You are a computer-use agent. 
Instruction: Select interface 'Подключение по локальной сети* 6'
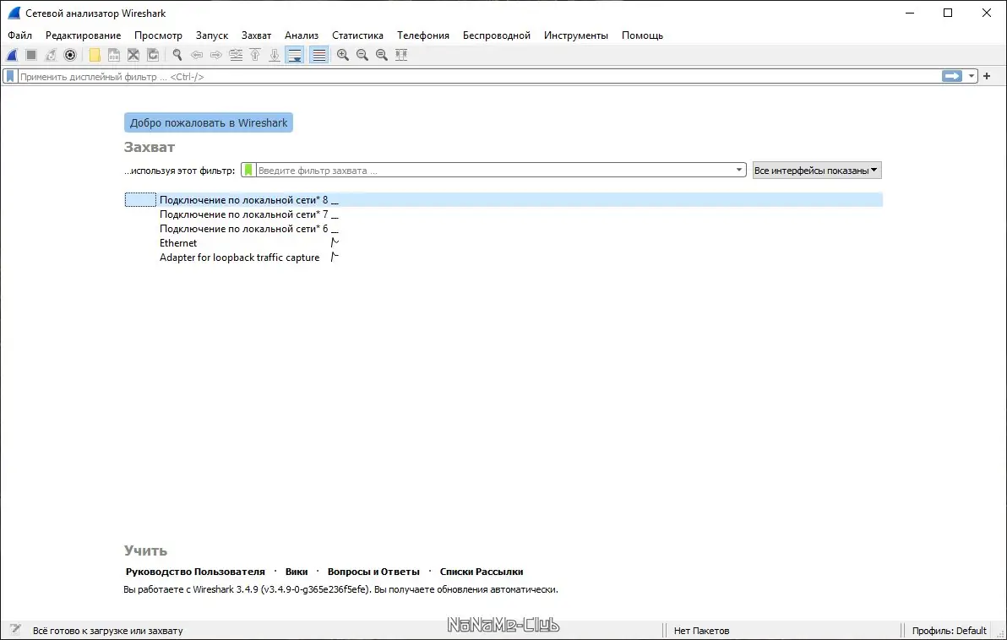pyautogui.click(x=503, y=229)
